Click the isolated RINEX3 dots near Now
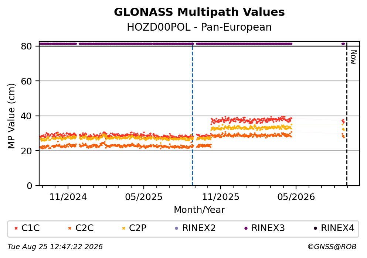 click(x=343, y=44)
